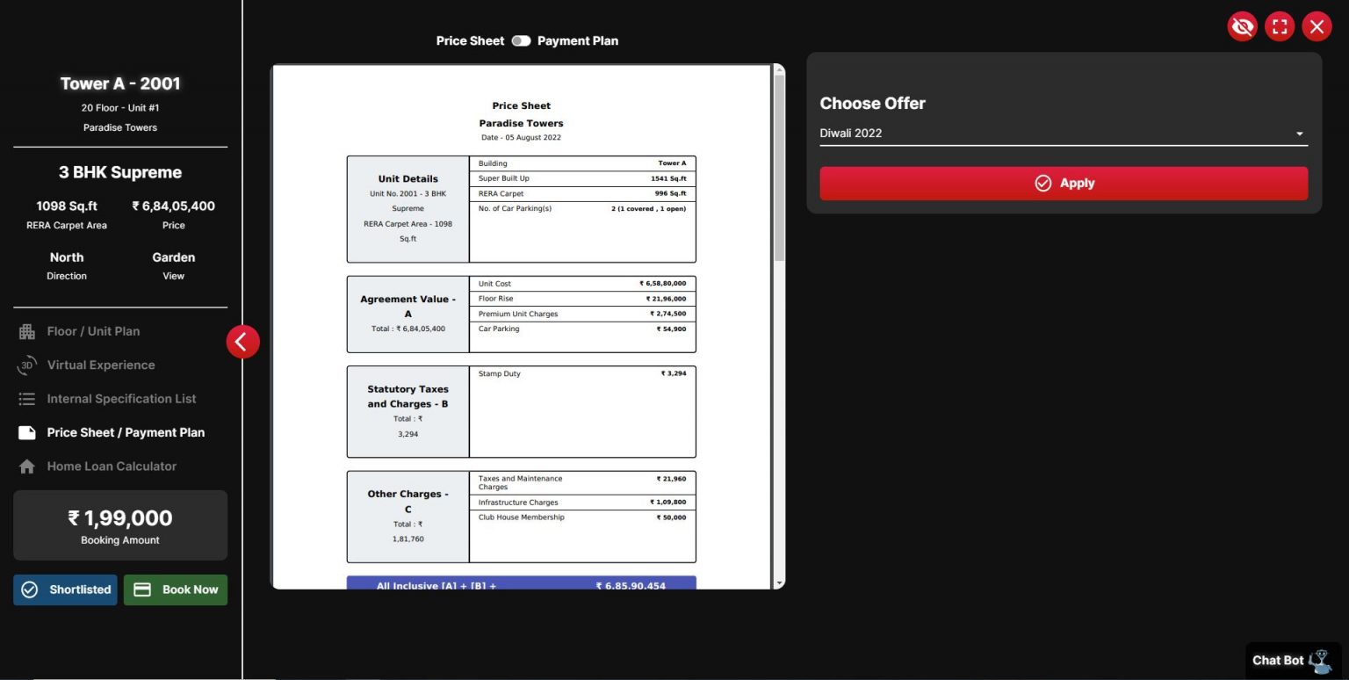Click the Home Loan Calculator house icon
Image resolution: width=1349 pixels, height=680 pixels.
pos(27,467)
